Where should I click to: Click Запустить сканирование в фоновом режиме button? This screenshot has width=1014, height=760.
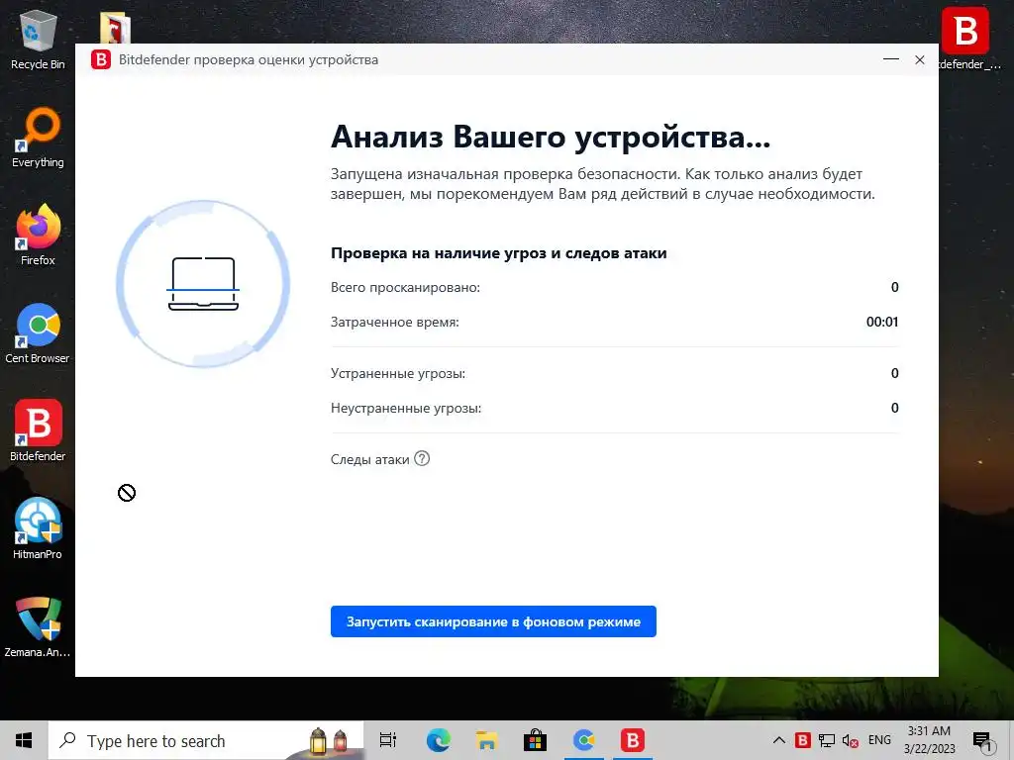tap(493, 621)
